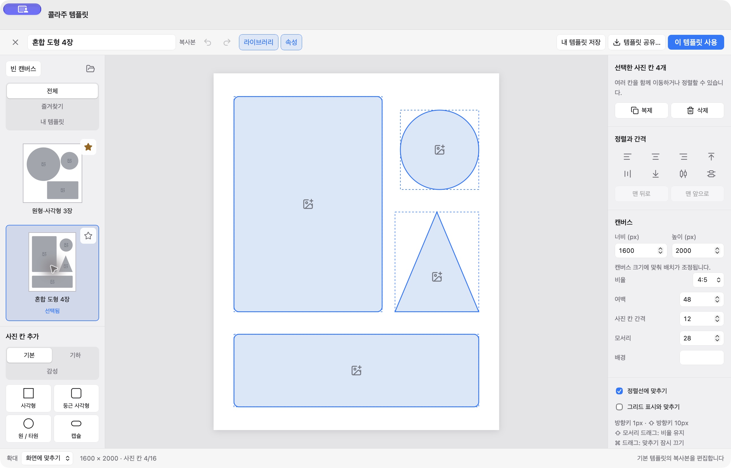Distribute cells with equal horizontal spacing
This screenshot has width=731, height=468.
tap(683, 174)
